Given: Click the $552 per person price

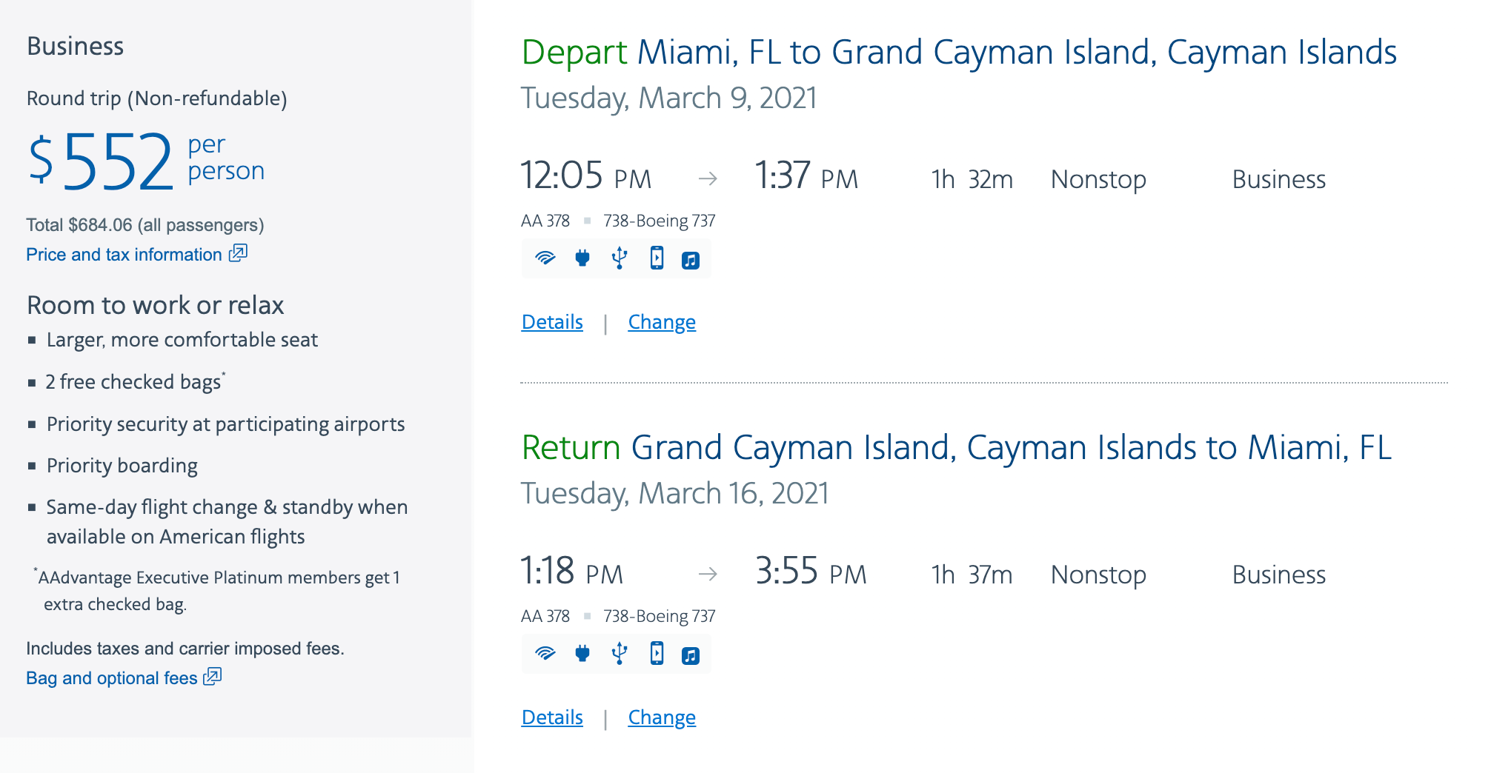Looking at the screenshot, I should [119, 161].
